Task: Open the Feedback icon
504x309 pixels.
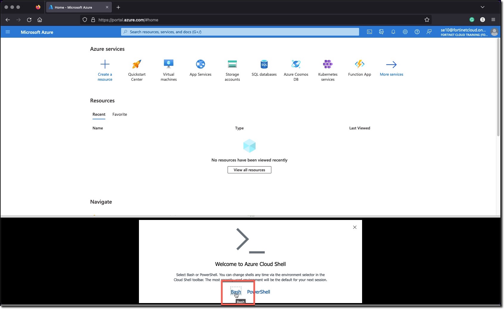Action: [429, 32]
